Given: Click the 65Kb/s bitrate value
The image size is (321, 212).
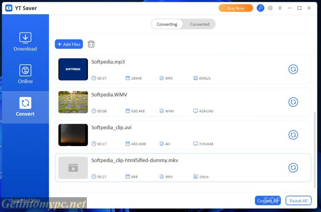Looking at the screenshot, I should click(x=205, y=78).
